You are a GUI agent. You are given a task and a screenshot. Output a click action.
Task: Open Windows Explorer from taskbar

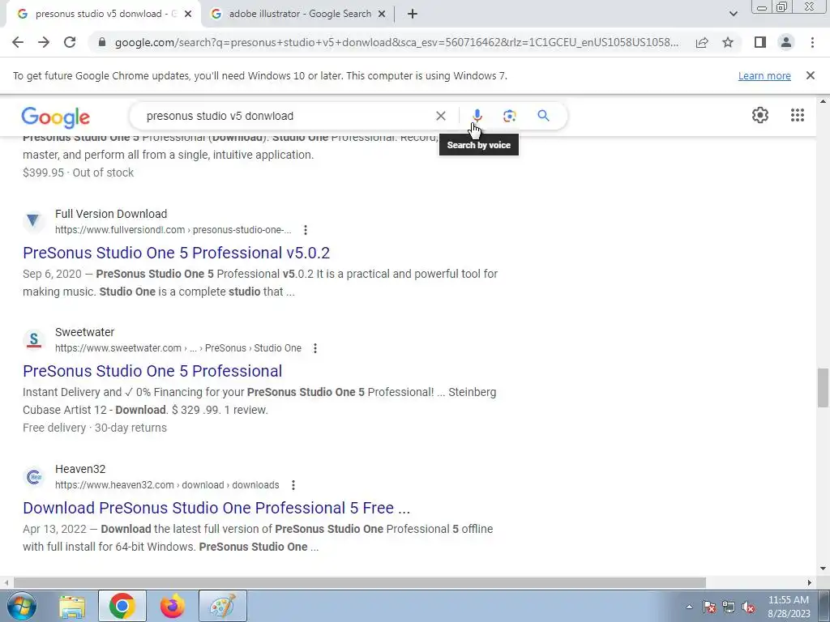(x=72, y=606)
